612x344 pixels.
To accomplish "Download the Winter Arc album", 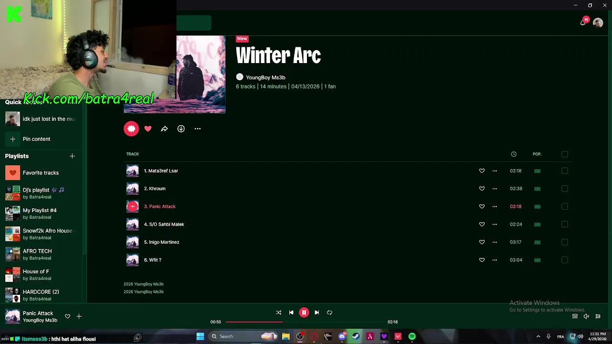I will [x=181, y=129].
